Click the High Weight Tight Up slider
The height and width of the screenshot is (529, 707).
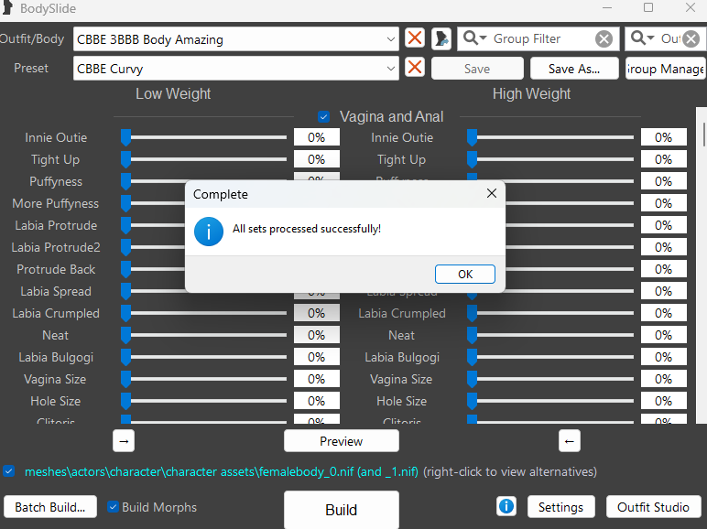point(550,159)
